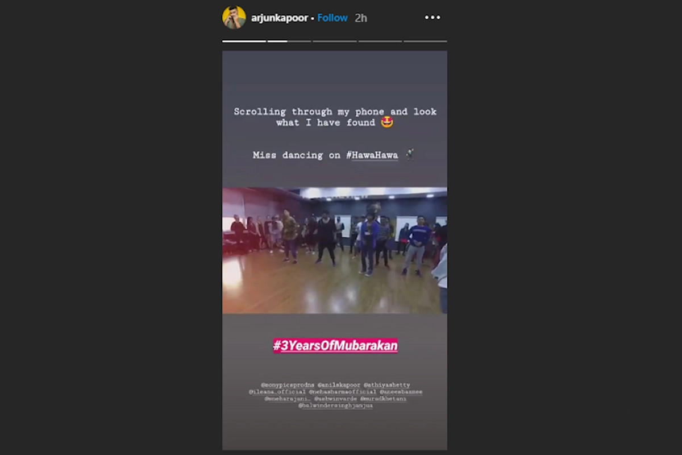Open the arjunkapoor profile picture
The image size is (682, 455).
coord(234,18)
